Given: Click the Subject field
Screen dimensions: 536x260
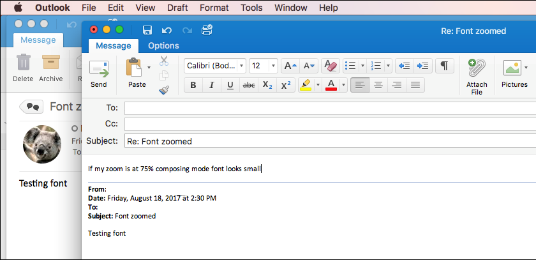Looking at the screenshot, I should click(x=331, y=141).
